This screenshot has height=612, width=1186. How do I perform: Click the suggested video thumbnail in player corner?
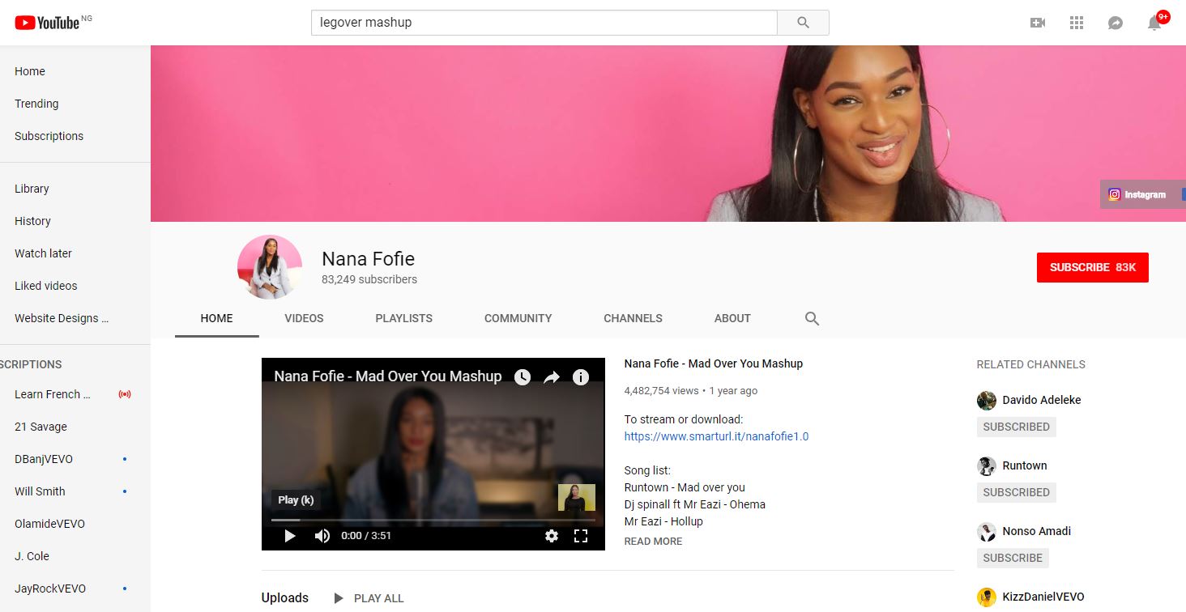point(577,497)
